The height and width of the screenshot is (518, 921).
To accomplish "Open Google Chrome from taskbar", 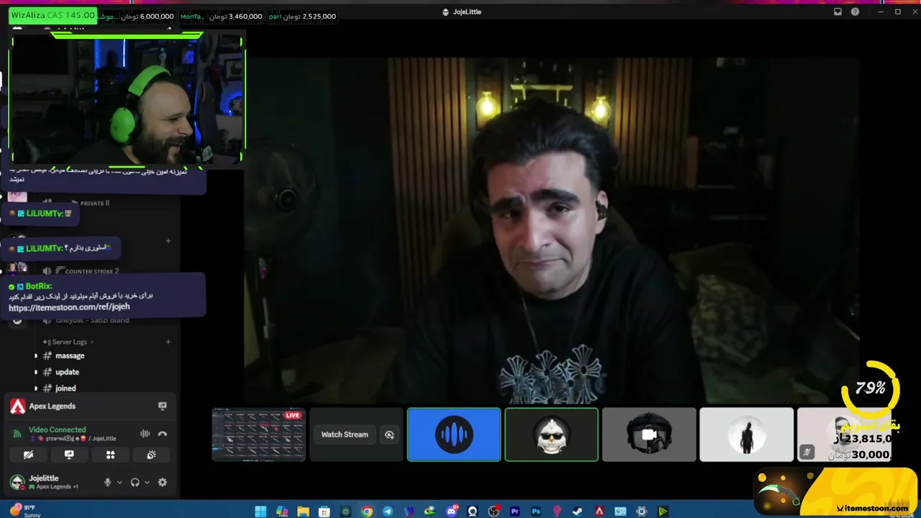I will pyautogui.click(x=367, y=512).
